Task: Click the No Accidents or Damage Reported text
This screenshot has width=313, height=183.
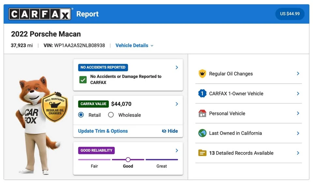Action: pos(126,79)
